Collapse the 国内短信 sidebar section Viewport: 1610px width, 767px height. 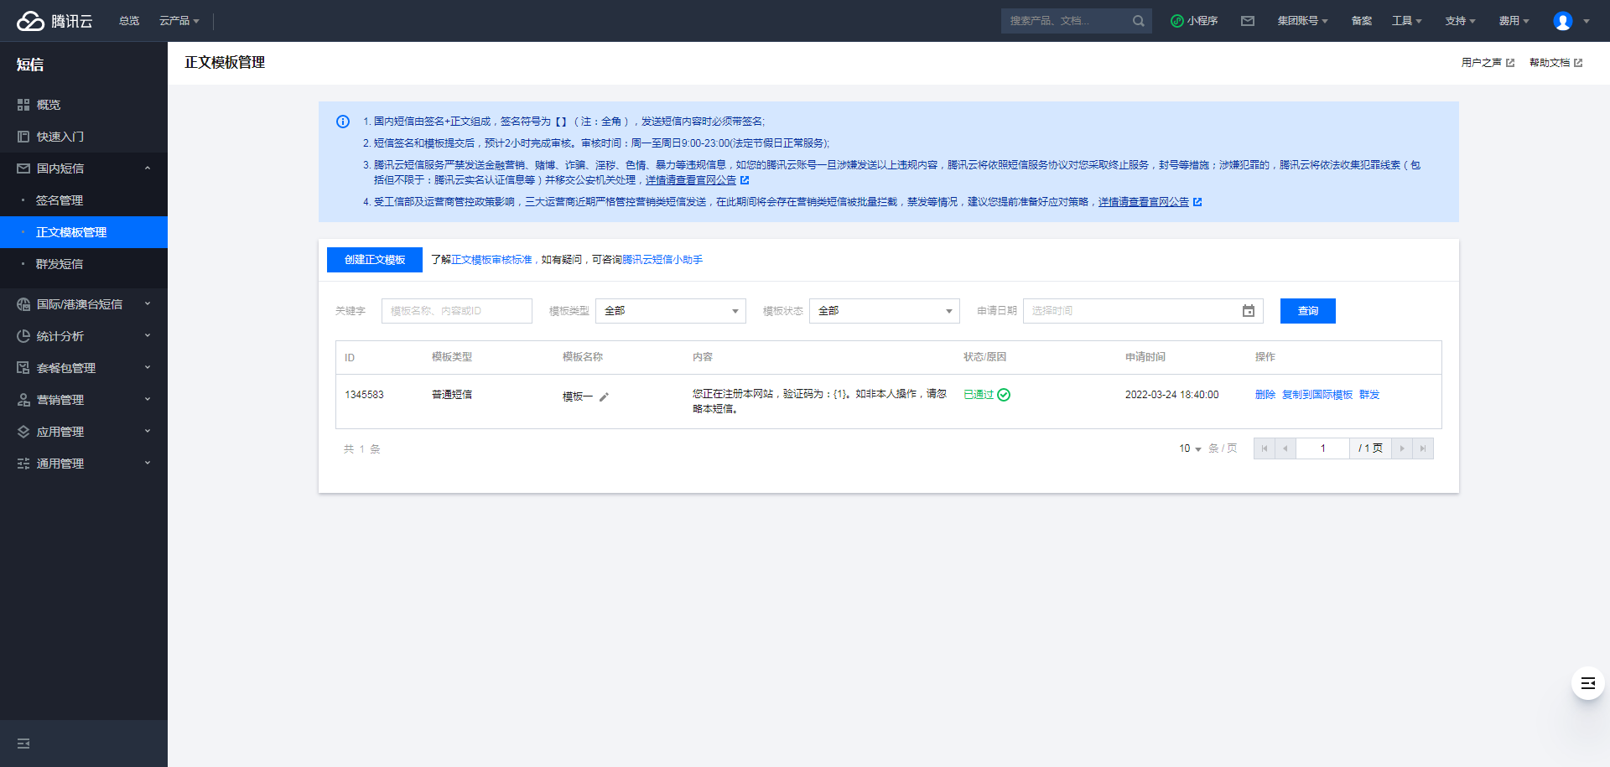(x=84, y=168)
